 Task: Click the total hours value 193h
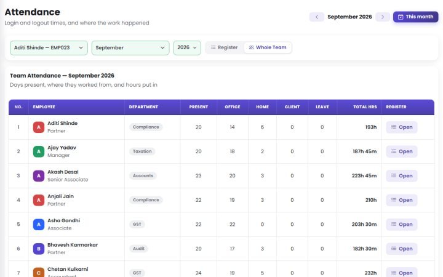[370, 127]
